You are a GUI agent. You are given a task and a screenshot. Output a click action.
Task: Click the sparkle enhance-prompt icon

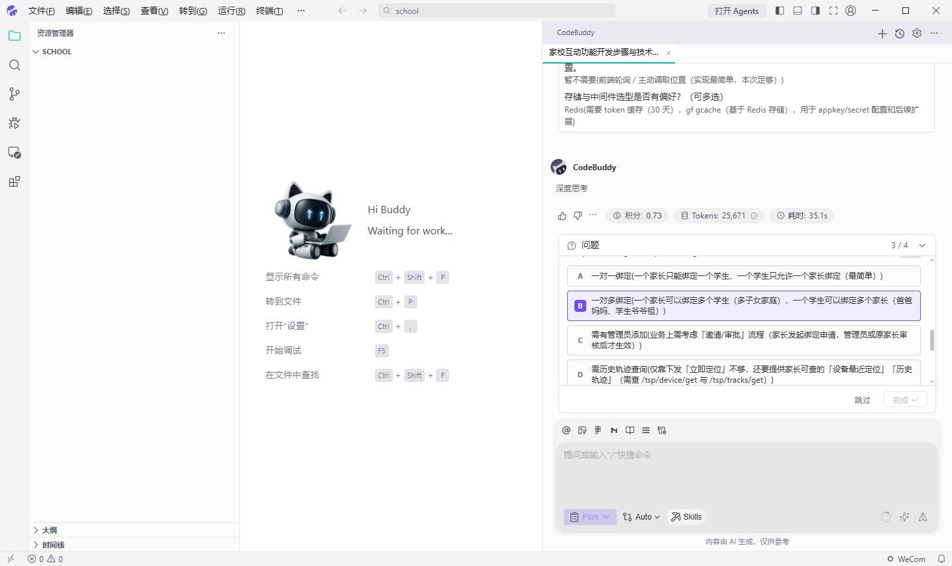[904, 517]
